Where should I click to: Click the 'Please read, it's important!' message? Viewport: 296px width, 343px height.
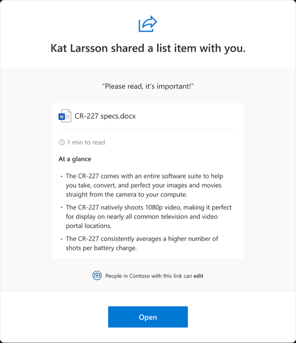pos(148,86)
